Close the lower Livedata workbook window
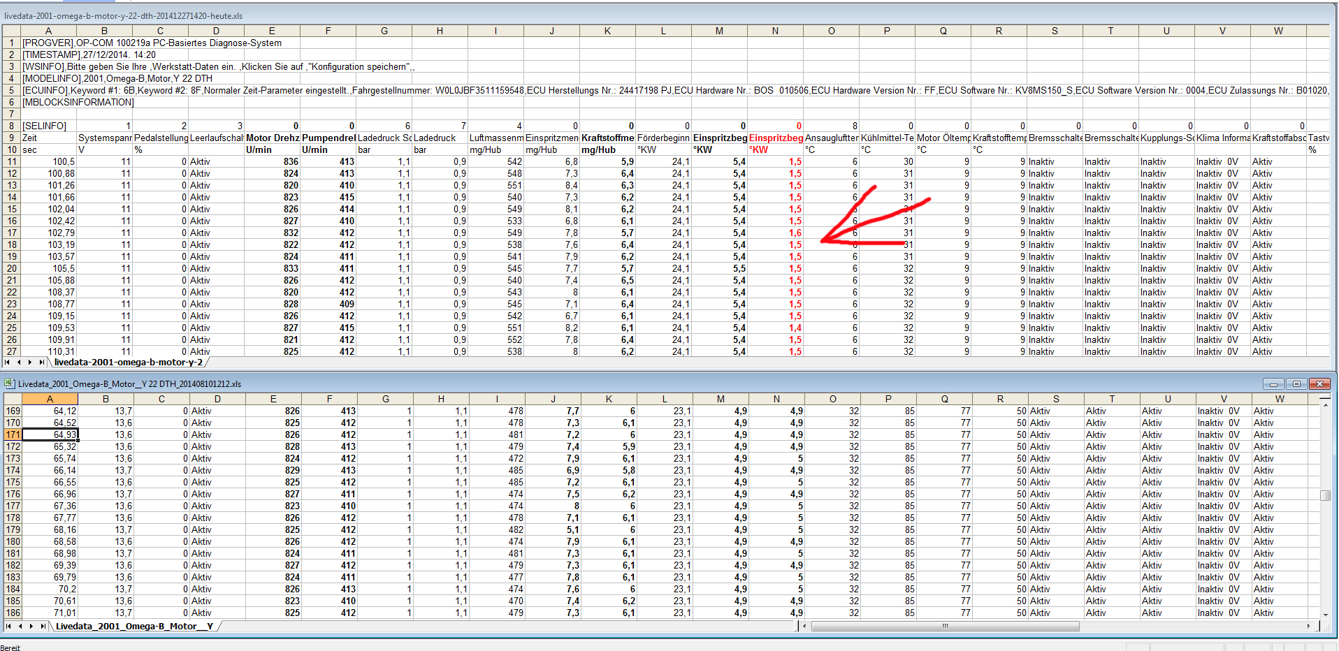Image resolution: width=1339 pixels, height=651 pixels. point(1319,384)
